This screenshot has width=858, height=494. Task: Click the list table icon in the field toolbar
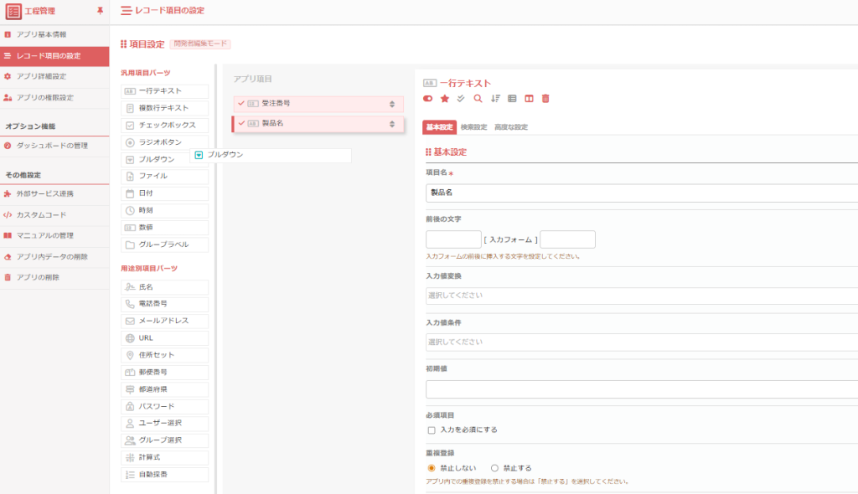[x=512, y=99]
